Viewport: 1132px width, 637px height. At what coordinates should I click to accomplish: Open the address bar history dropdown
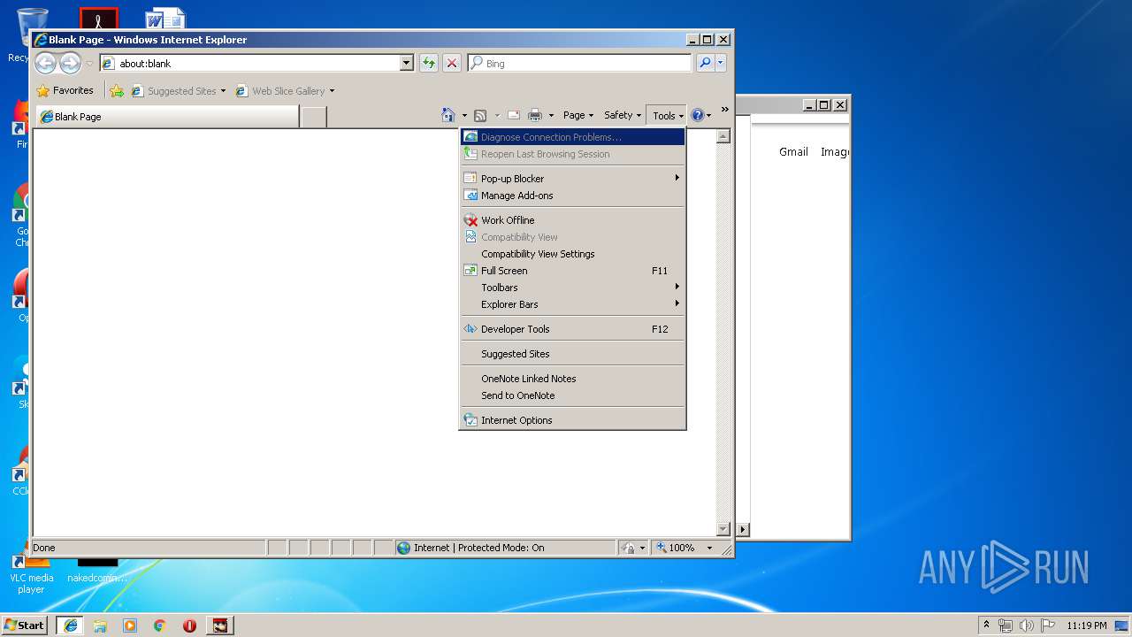click(x=407, y=63)
